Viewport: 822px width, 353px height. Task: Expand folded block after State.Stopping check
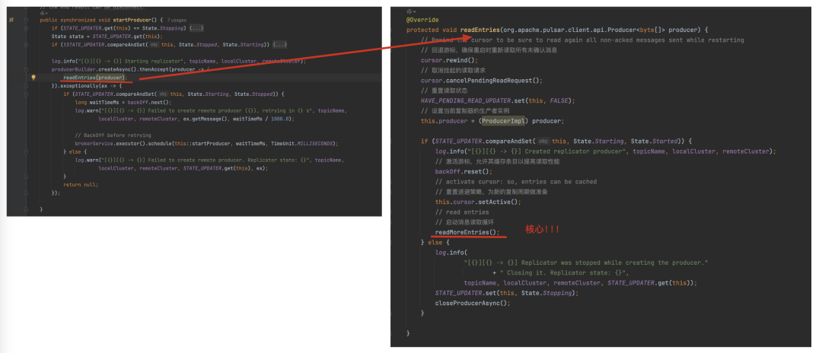(x=196, y=27)
